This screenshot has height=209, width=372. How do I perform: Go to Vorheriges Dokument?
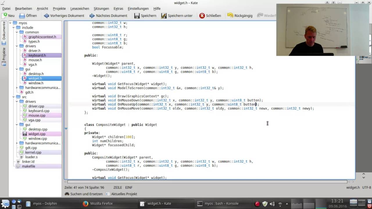point(64,16)
